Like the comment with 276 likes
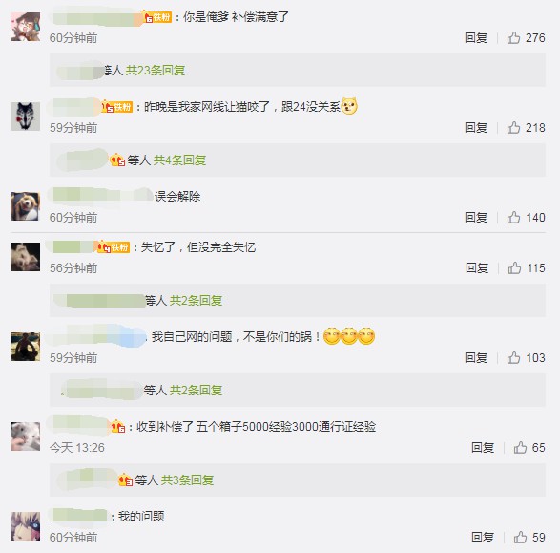Viewport: 560px width, 553px height. pyautogui.click(x=513, y=37)
